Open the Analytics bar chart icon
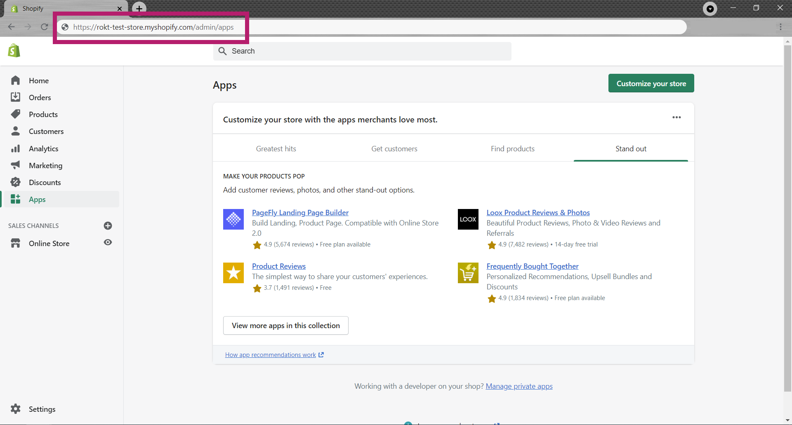This screenshot has height=425, width=792. (x=16, y=148)
